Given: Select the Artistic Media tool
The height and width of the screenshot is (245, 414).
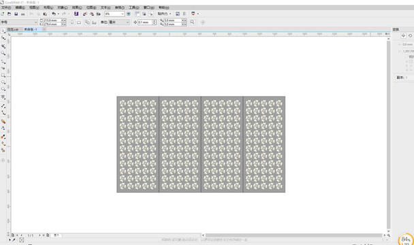Looking at the screenshot, I should click(x=3, y=68).
